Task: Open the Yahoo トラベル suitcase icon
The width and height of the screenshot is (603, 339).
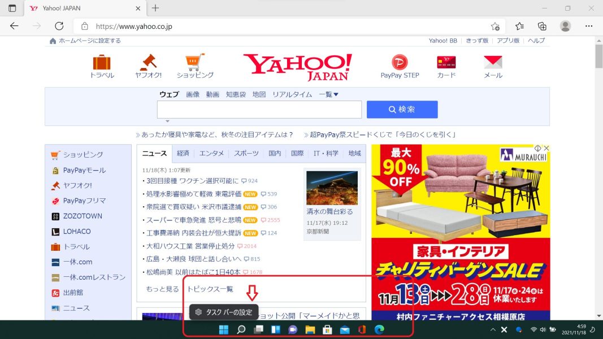Action: point(102,62)
